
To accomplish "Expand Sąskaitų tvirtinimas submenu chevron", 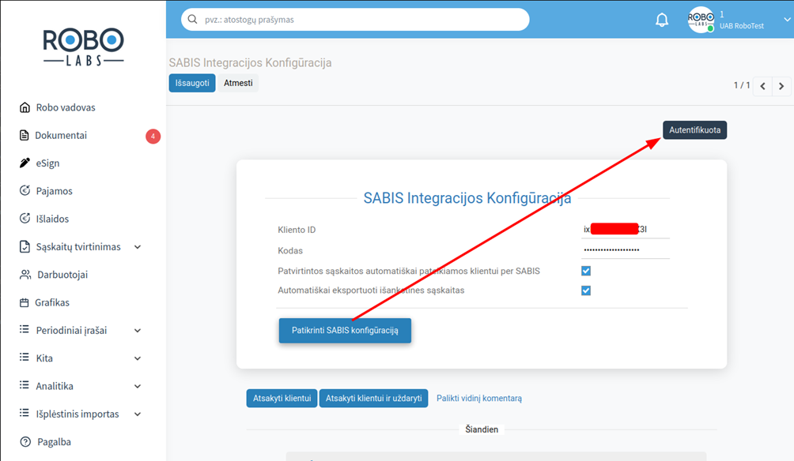I will pos(138,247).
